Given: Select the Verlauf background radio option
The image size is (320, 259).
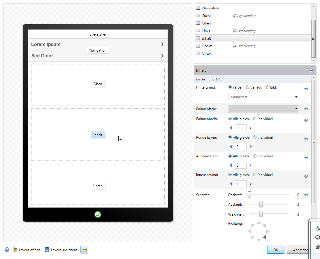Looking at the screenshot, I should coord(247,87).
